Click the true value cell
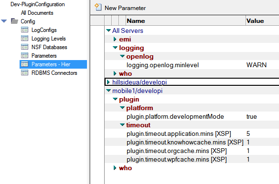 pyautogui.click(x=252, y=116)
